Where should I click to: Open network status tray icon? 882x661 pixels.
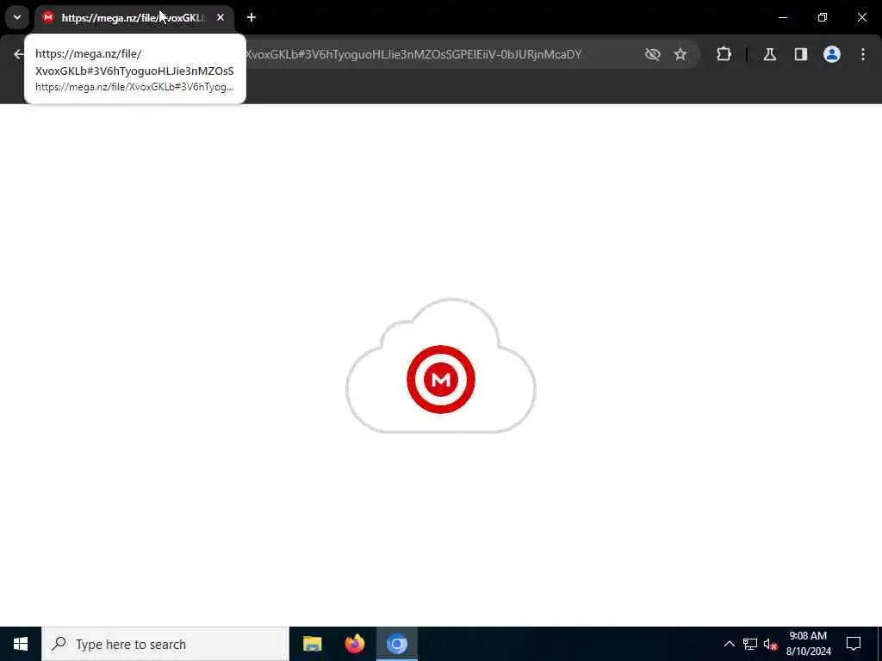750,644
